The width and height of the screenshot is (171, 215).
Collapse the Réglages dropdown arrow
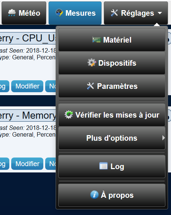pyautogui.click(x=160, y=13)
